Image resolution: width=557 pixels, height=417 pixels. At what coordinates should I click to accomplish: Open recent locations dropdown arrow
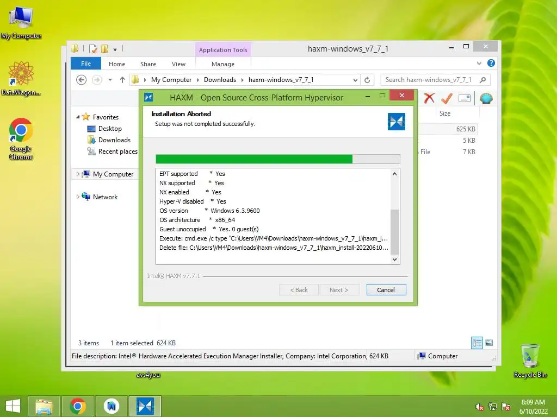[110, 80]
